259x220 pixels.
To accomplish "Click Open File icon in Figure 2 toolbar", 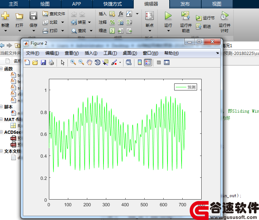I will coord(35,62).
